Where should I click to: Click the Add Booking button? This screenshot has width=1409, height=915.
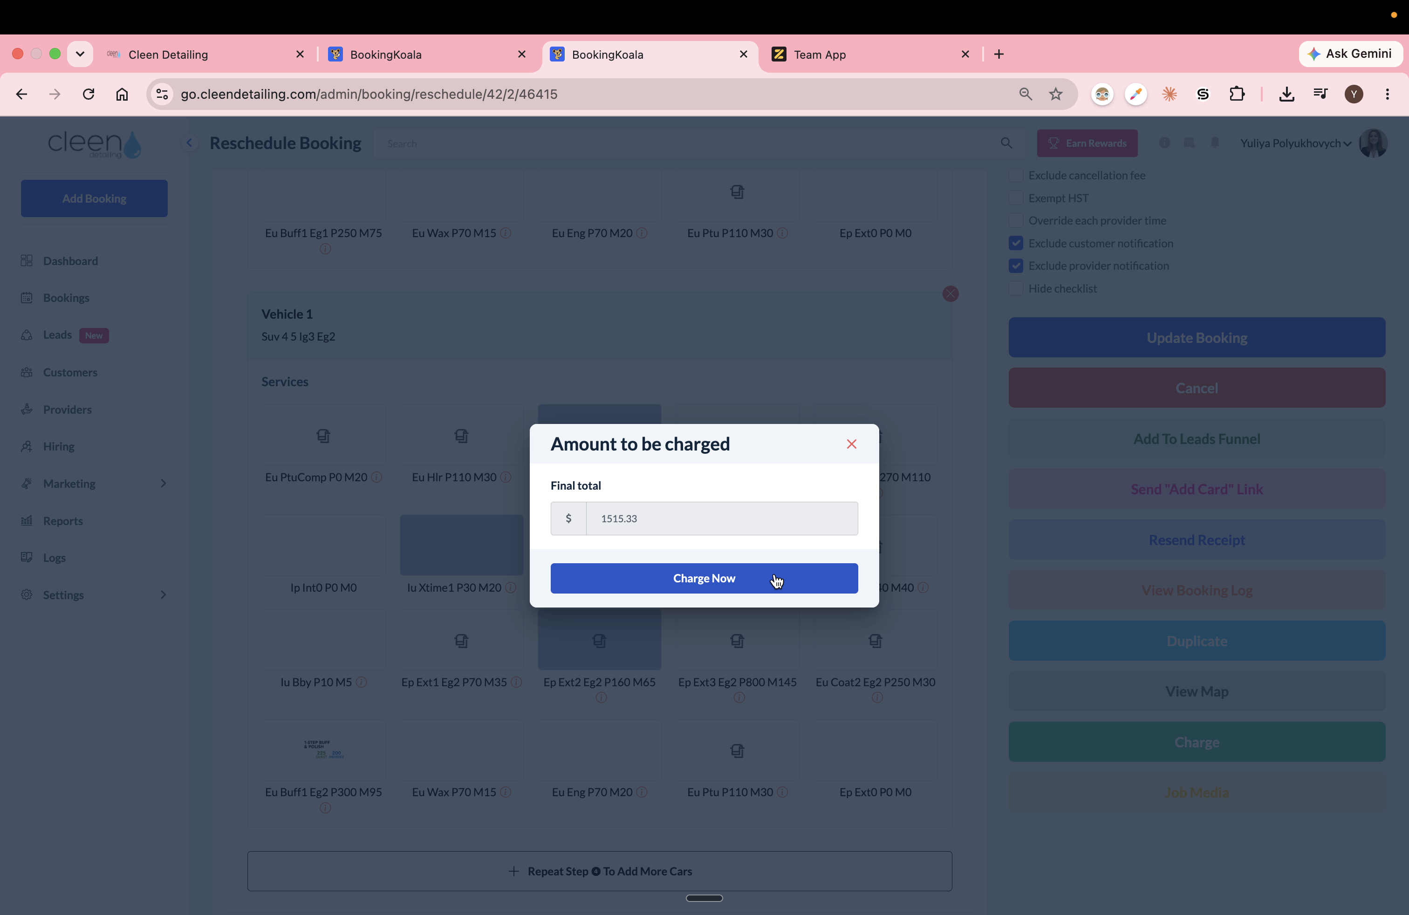pos(94,198)
